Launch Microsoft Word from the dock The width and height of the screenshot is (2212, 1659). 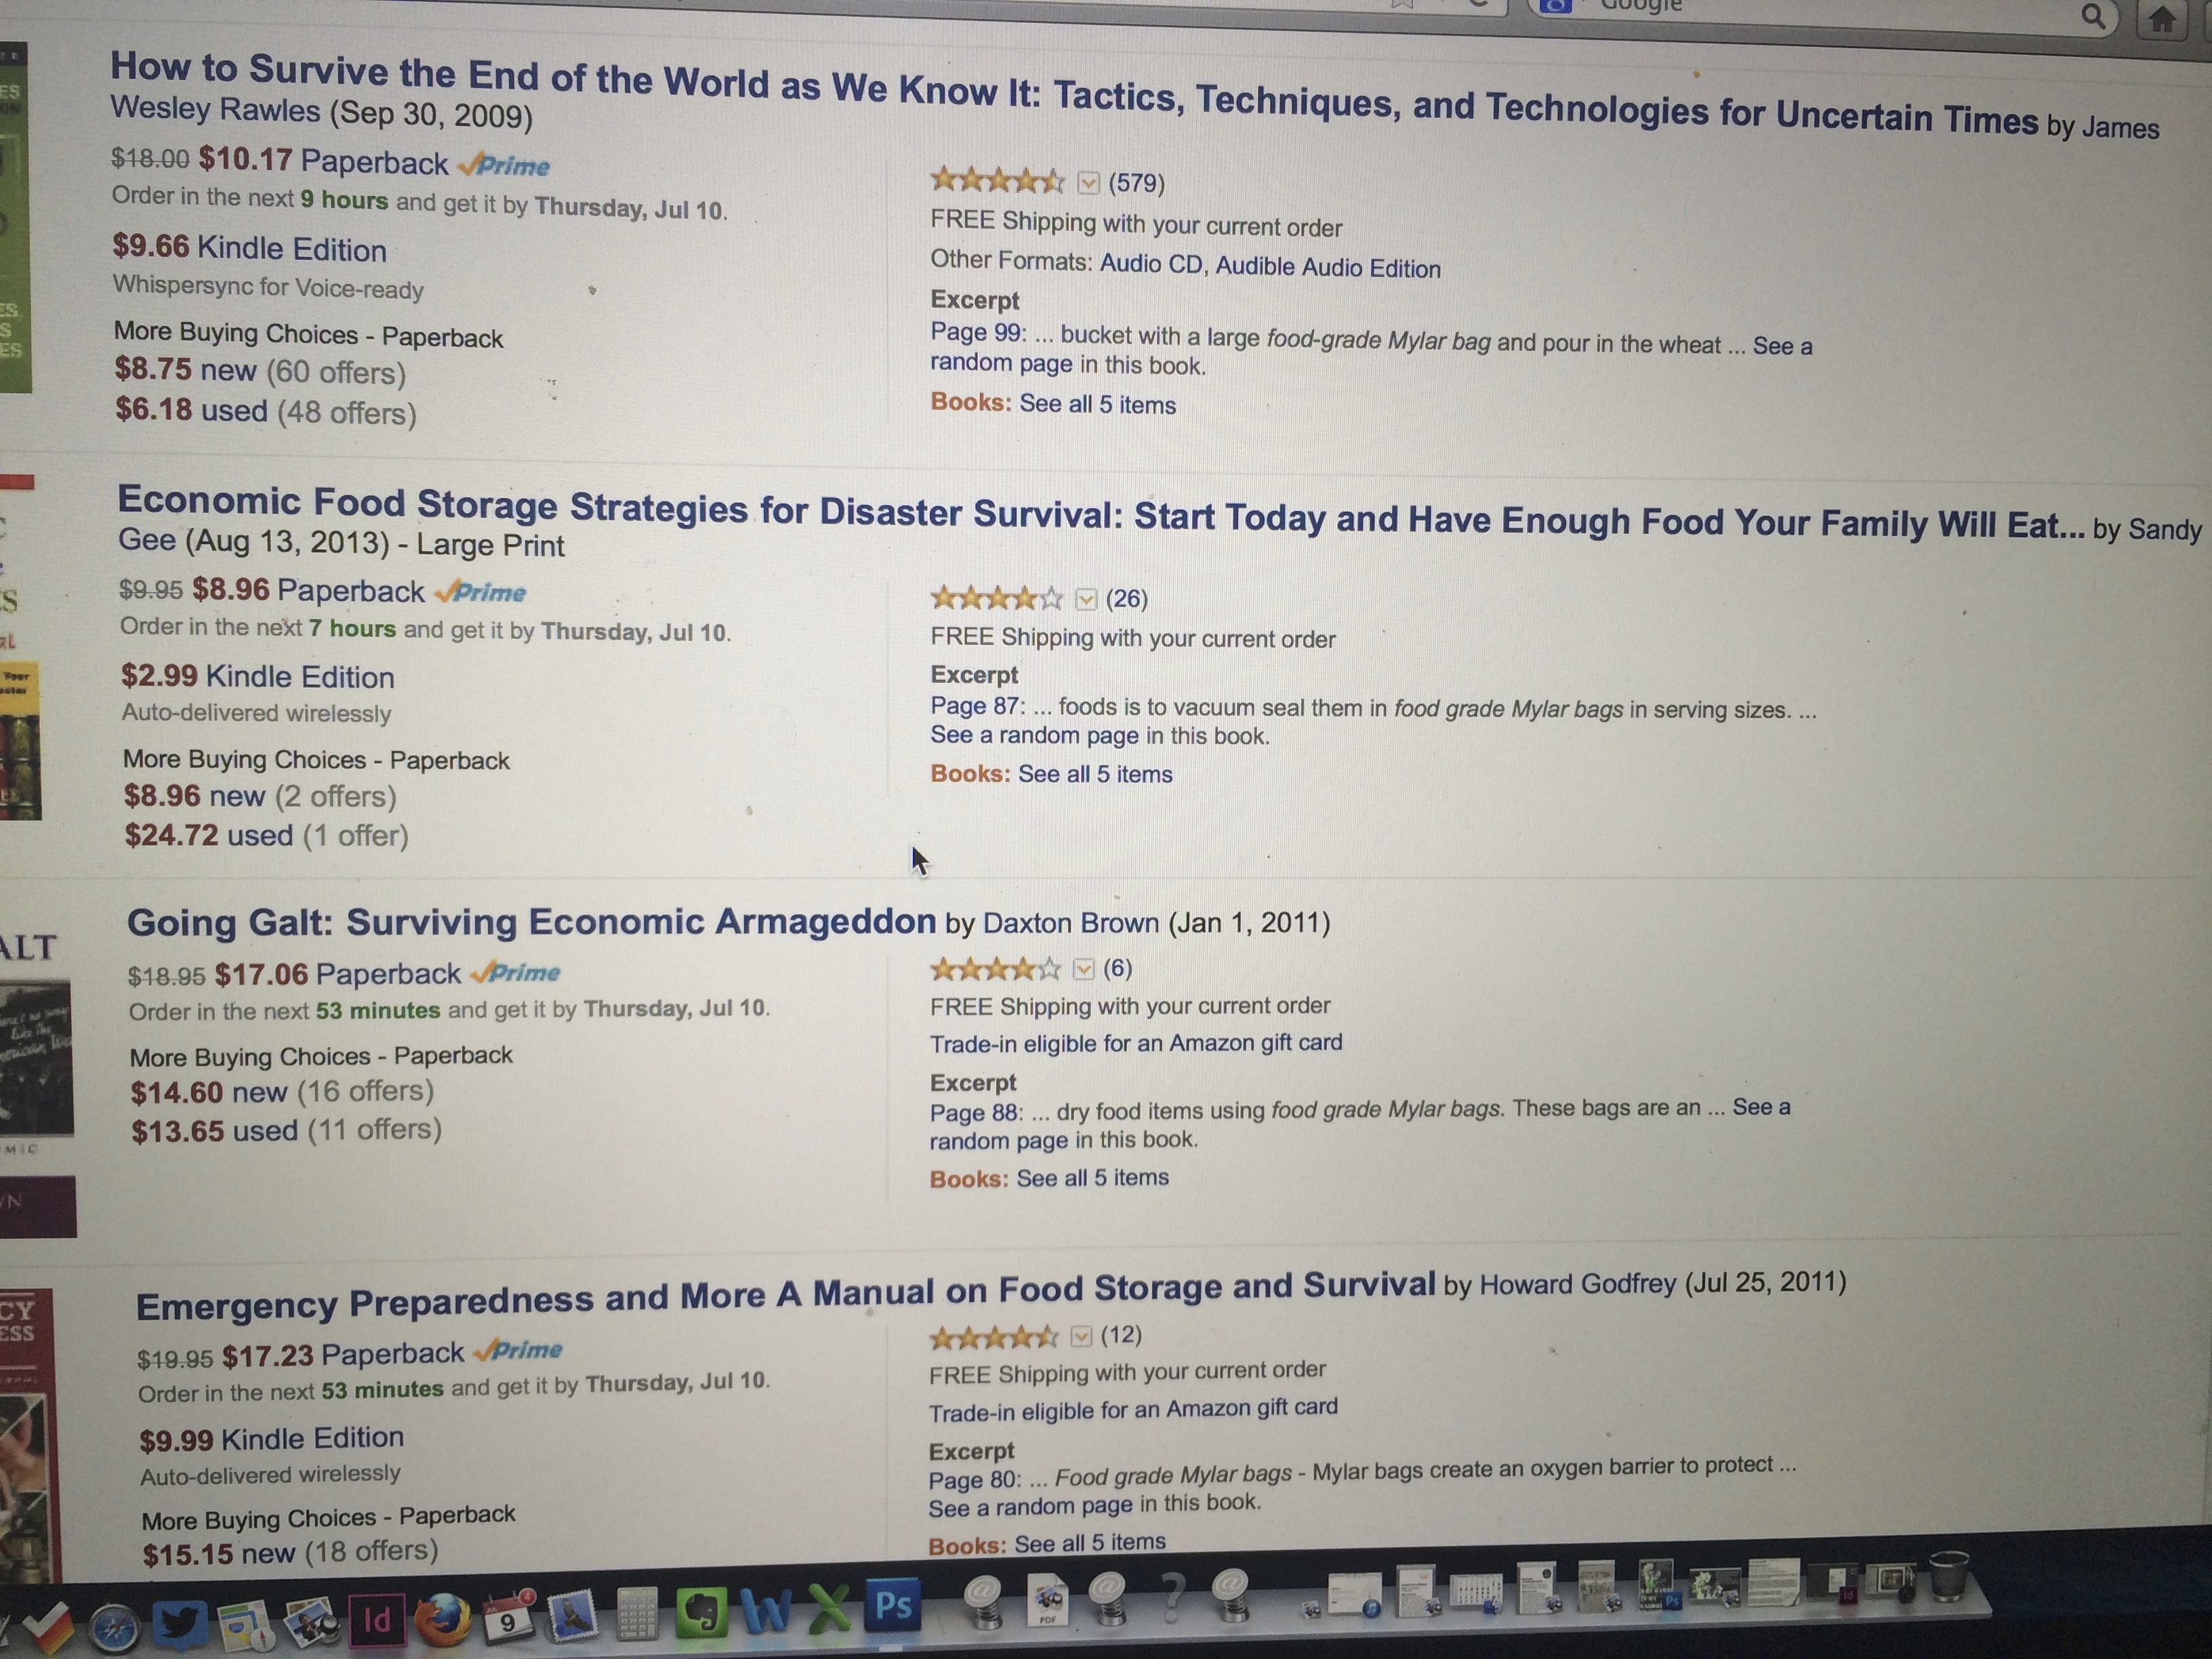(x=767, y=1611)
